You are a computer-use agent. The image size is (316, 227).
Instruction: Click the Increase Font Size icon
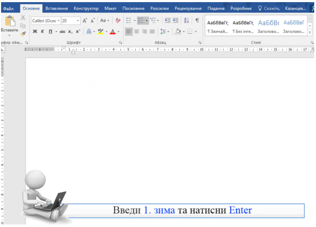pyautogui.click(x=85, y=21)
